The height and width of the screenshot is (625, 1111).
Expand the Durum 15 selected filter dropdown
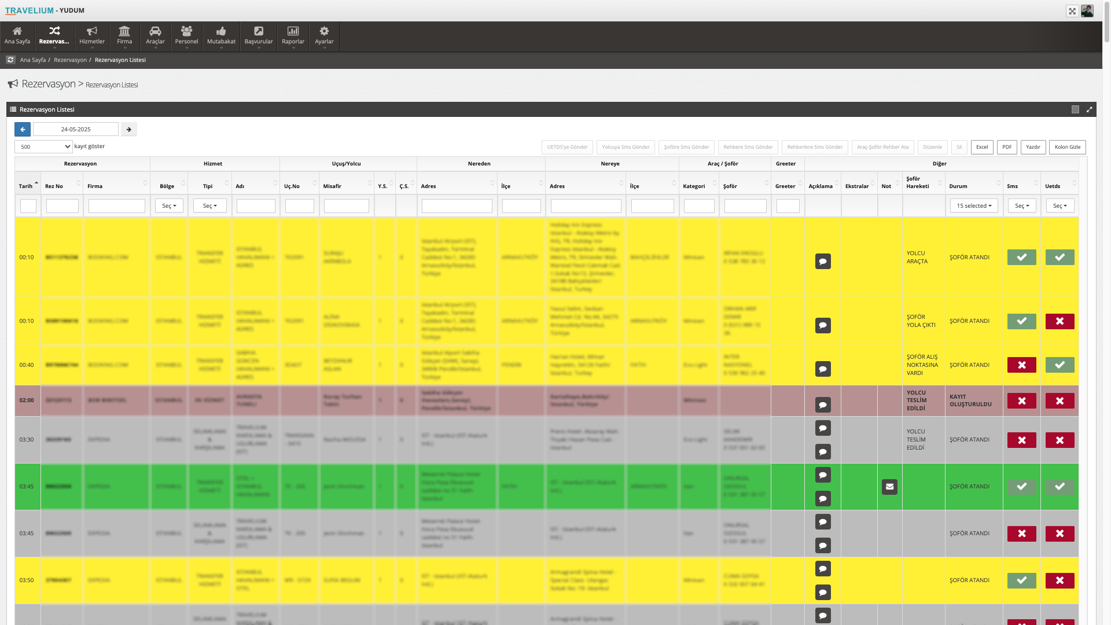click(973, 206)
